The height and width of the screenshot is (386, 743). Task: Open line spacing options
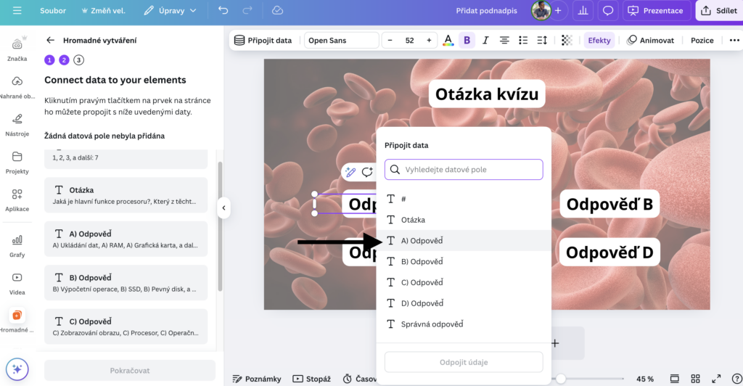pos(542,40)
